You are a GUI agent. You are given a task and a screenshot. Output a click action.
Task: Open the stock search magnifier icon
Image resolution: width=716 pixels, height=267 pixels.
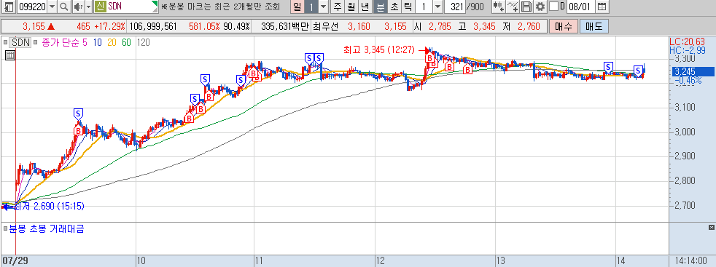coord(63,7)
